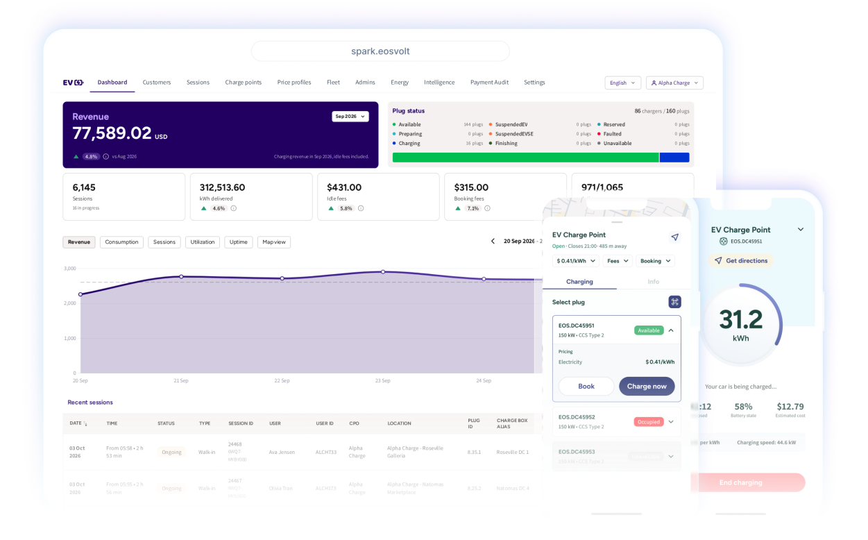Image resolution: width=868 pixels, height=540 pixels.
Task: Click the 20 Sep 2026 date range text
Action: [x=519, y=241]
